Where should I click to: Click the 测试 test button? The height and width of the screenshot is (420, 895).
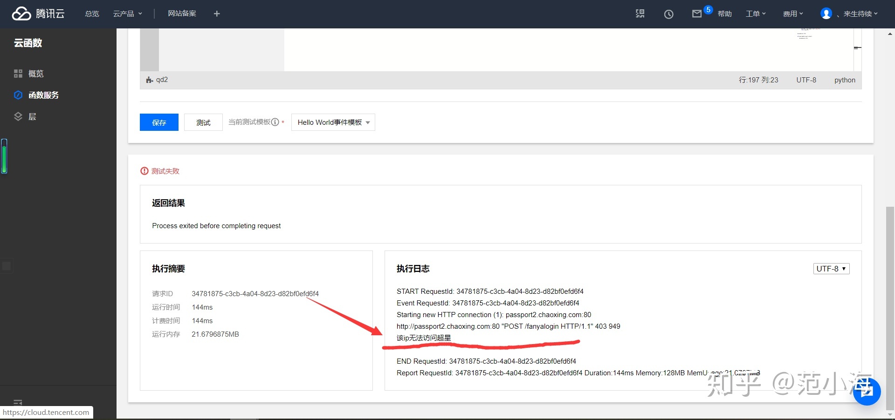pos(203,122)
